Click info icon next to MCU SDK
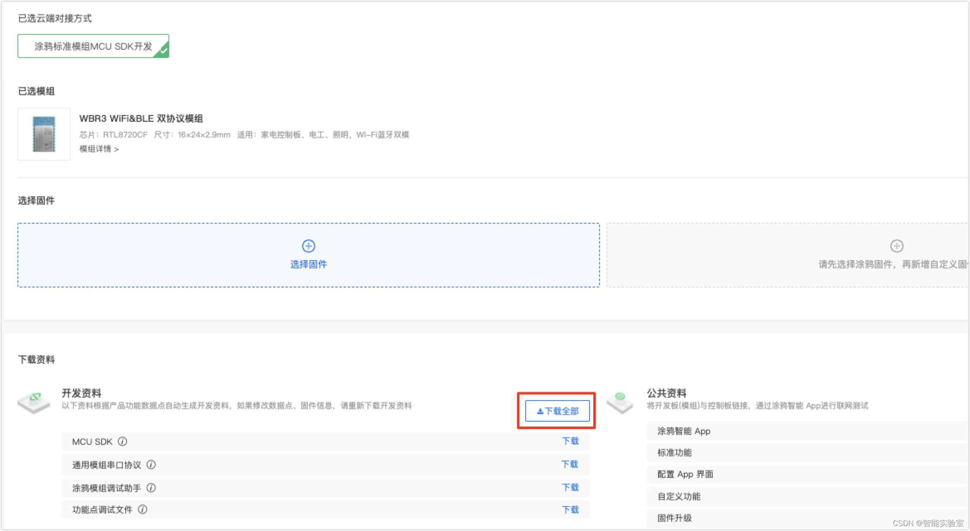This screenshot has height=531, width=970. (122, 442)
